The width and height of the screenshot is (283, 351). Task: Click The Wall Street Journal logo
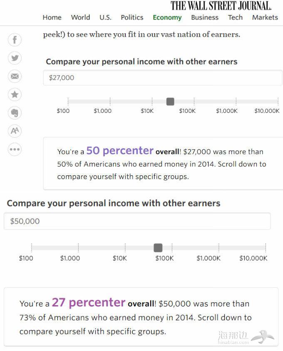tap(221, 6)
